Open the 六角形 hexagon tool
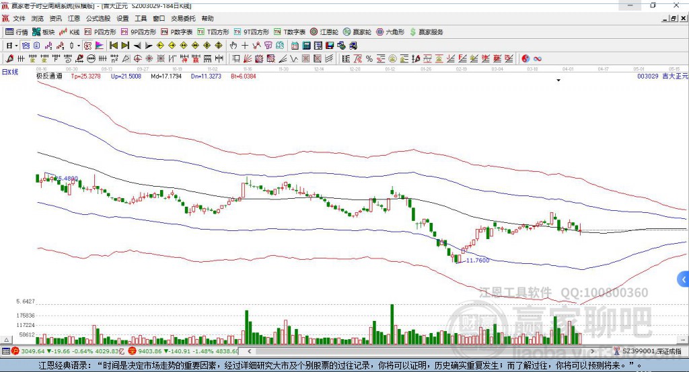Image resolution: width=689 pixels, height=372 pixels. coord(390,32)
